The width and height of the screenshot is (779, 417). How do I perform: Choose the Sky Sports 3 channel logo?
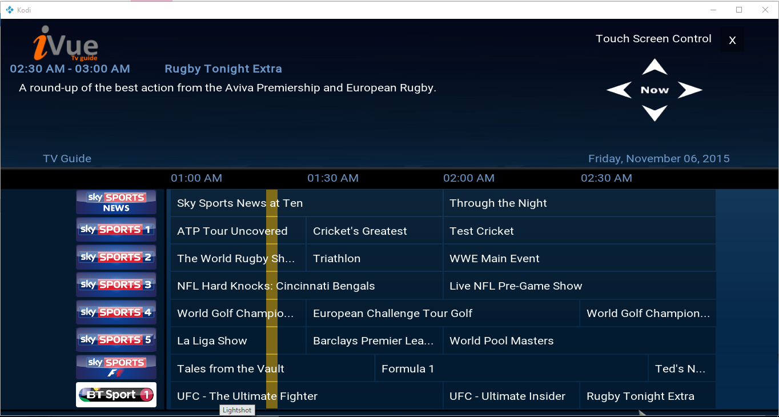pyautogui.click(x=116, y=285)
